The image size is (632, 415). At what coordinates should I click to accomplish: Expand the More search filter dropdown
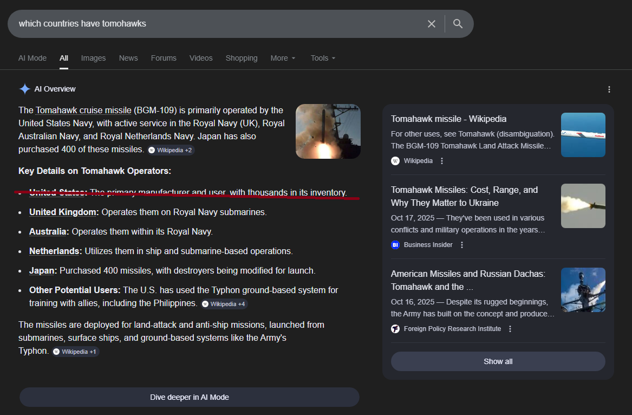[x=283, y=58]
